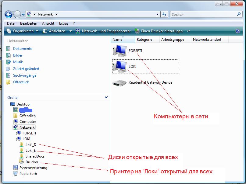Open Zuletzt geändert favorite link
This screenshot has height=184, width=246.
tap(26, 69)
